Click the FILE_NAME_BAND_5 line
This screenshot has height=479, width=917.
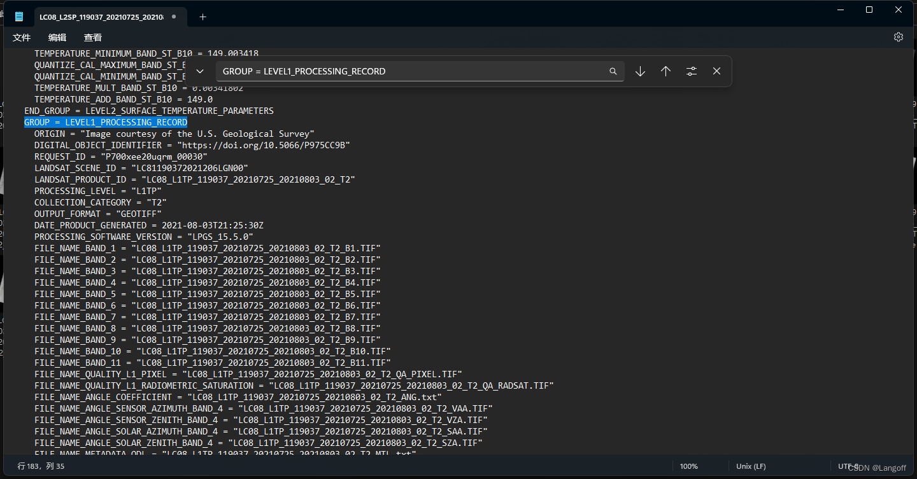coord(208,294)
